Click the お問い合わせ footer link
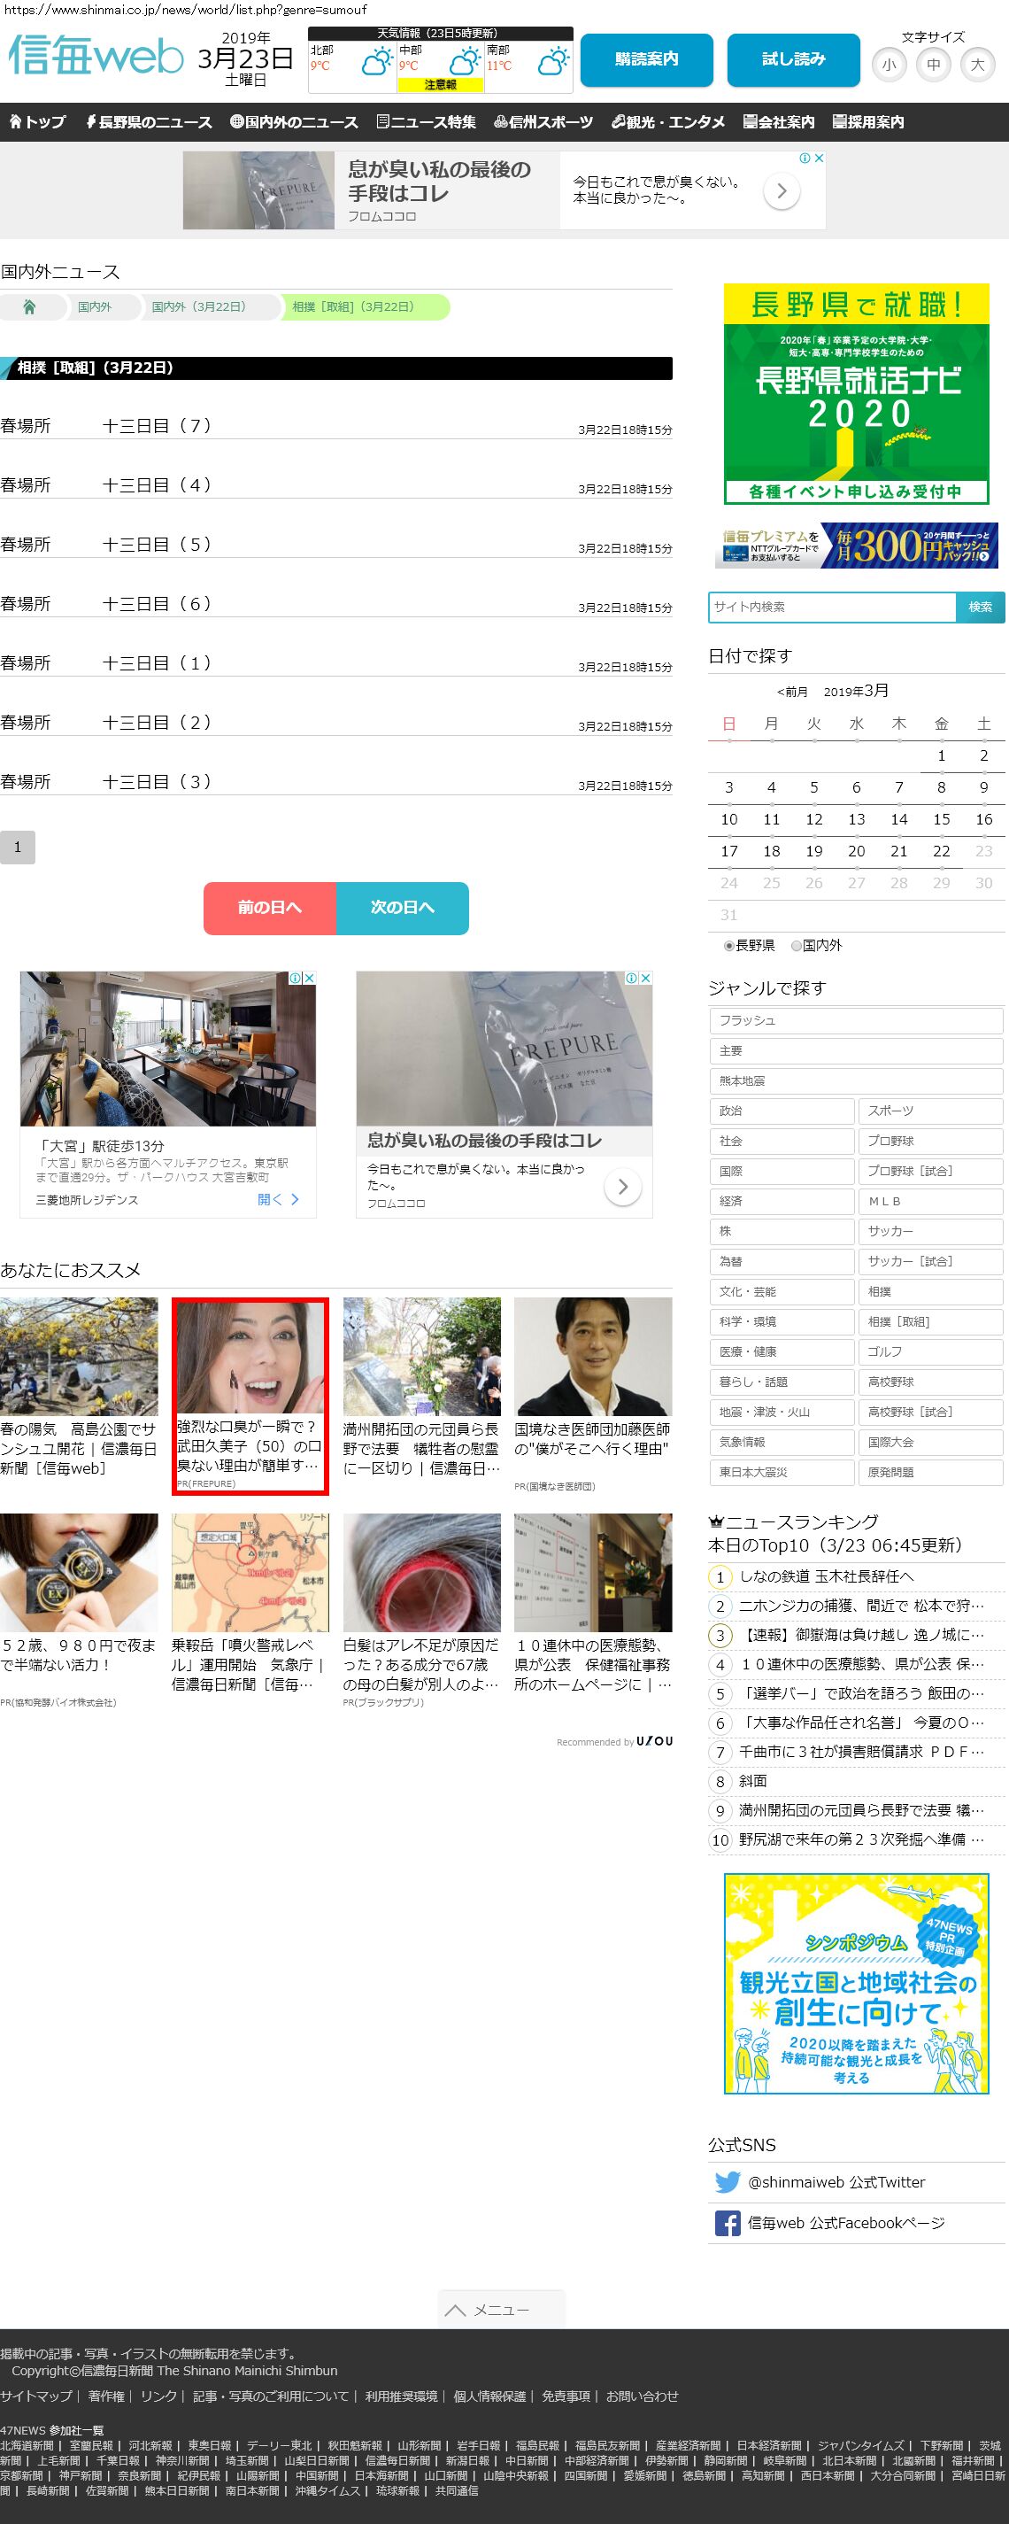Image resolution: width=1009 pixels, height=2524 pixels. tap(642, 2396)
